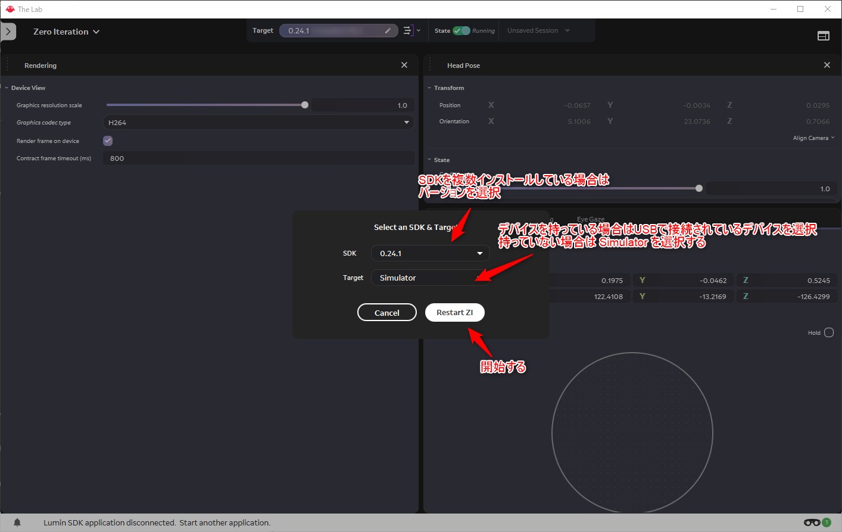Switch to the Eye Gaze tab

590,219
